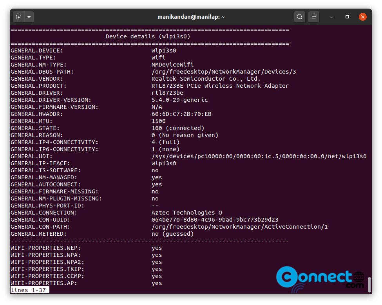Click IP6 connectivity value 1 (none)

click(165, 149)
